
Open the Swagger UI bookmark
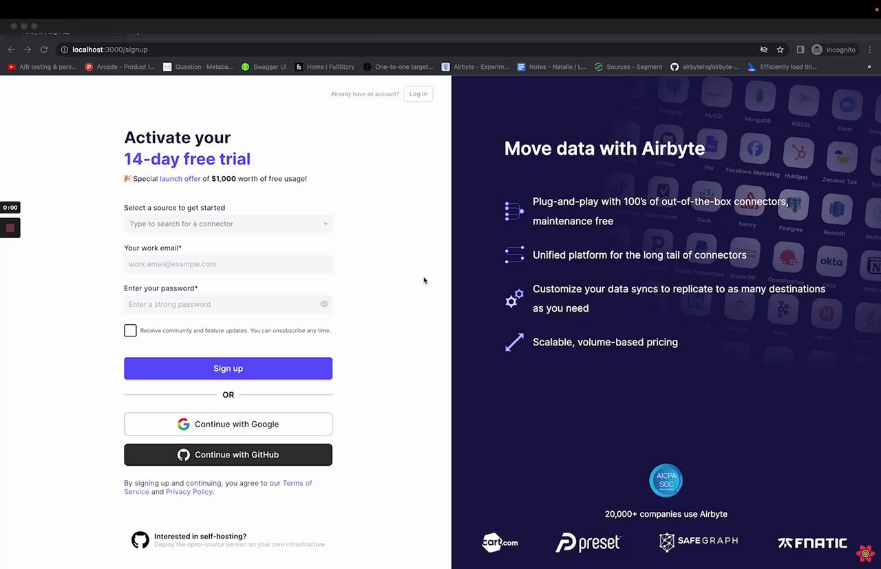[x=264, y=67]
